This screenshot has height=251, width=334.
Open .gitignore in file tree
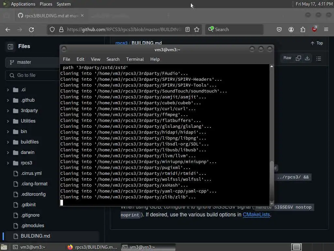tap(30, 215)
